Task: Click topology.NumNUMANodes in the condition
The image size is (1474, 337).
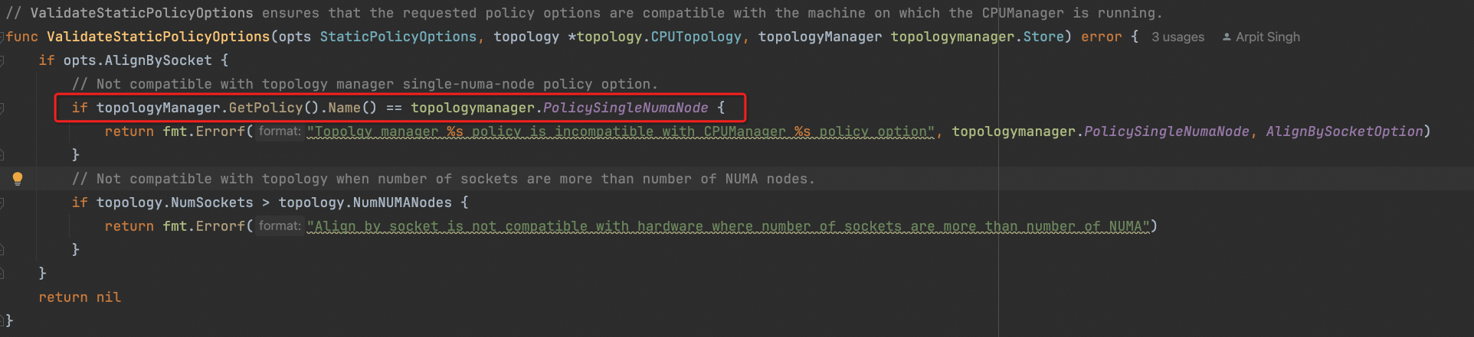Action: (x=365, y=203)
